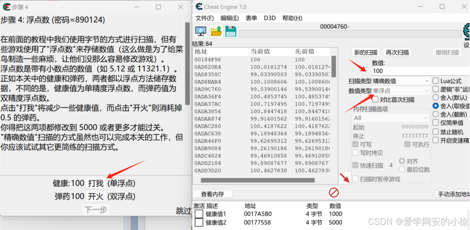Click value 5000 of 健康值2 entry

(x=335, y=222)
